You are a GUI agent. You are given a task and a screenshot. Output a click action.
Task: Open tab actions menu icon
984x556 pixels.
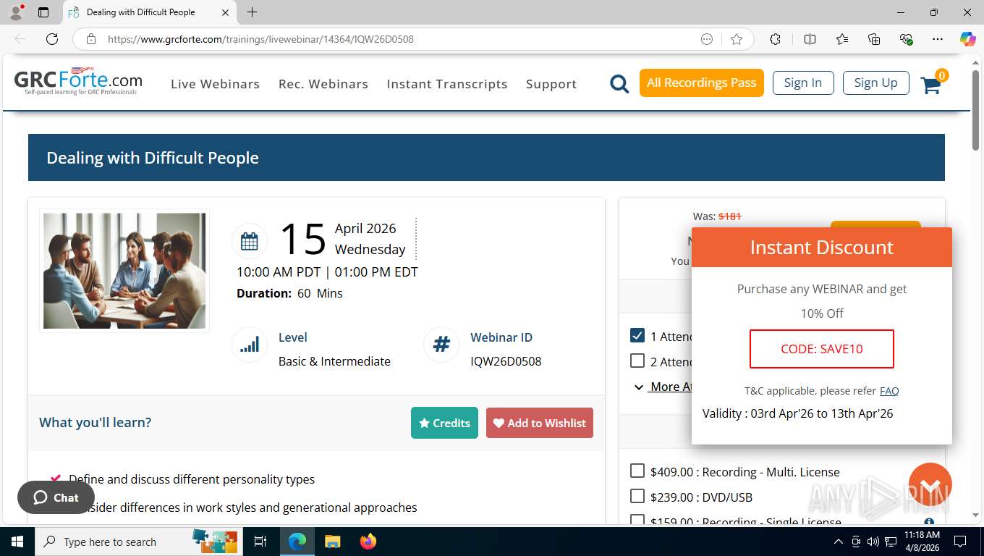tap(43, 12)
